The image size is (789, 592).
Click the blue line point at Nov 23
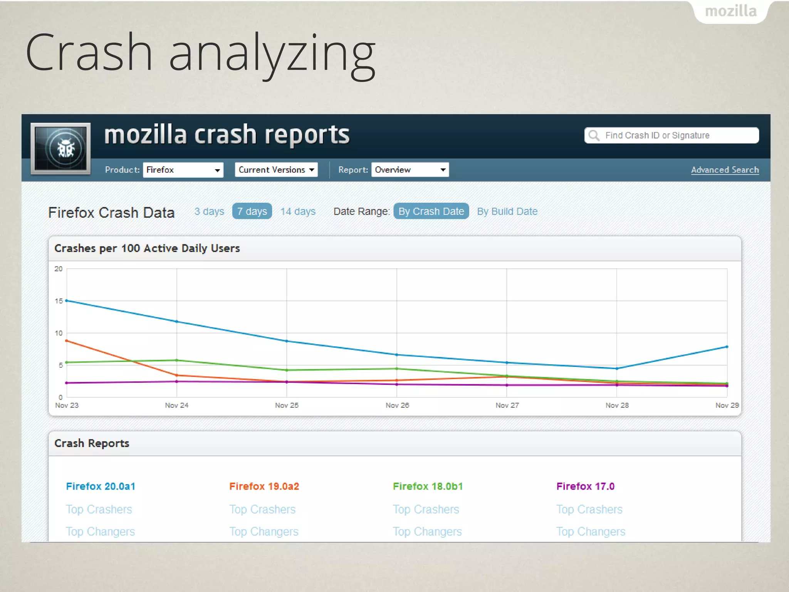point(67,301)
